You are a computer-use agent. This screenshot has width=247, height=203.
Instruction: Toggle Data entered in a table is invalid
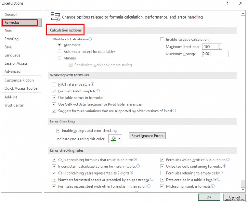pos(162,180)
